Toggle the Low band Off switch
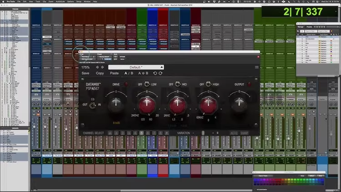 pos(147,84)
